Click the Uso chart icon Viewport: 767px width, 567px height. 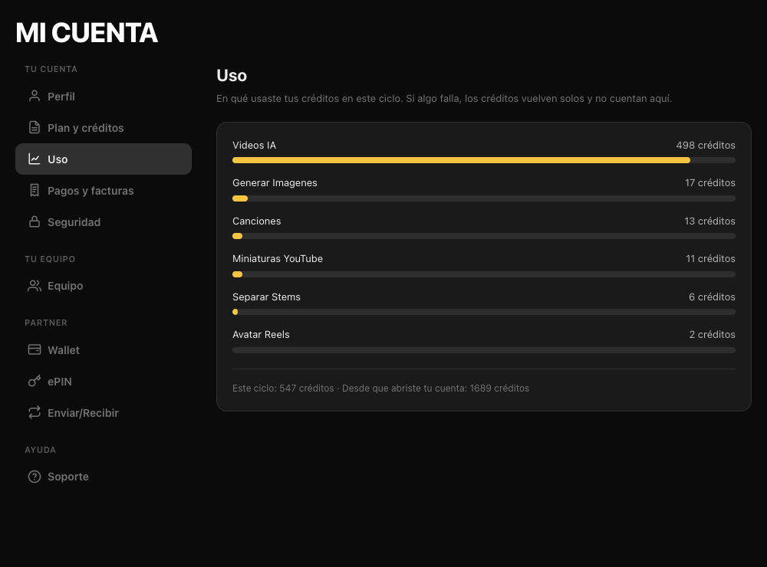click(35, 159)
